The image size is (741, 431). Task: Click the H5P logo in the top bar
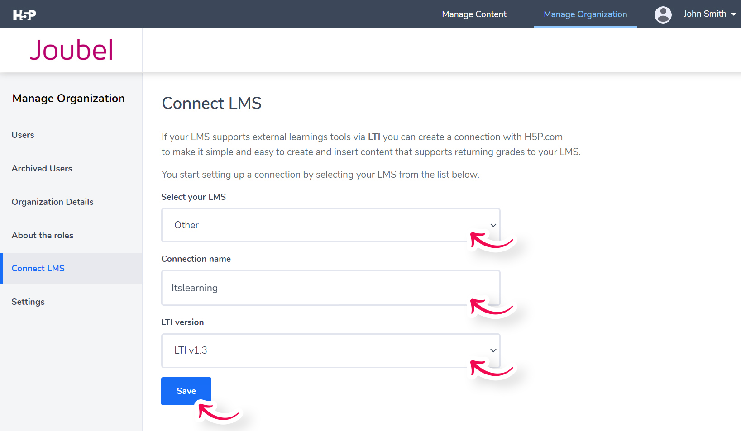click(x=24, y=14)
